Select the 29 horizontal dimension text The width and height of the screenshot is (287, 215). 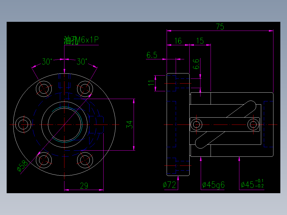coord(83,186)
